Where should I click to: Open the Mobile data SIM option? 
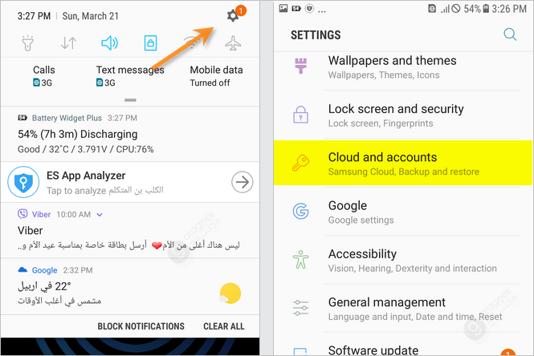(216, 76)
